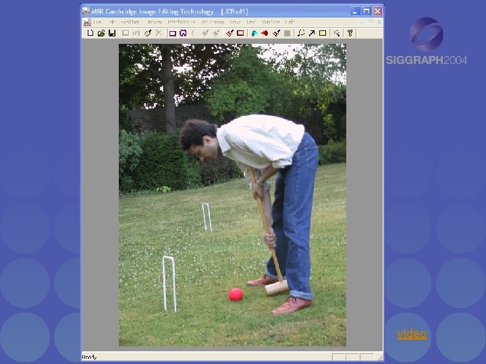Select the magic wand tool
Image resolution: width=486 pixels, height=364 pixels.
coord(336,33)
